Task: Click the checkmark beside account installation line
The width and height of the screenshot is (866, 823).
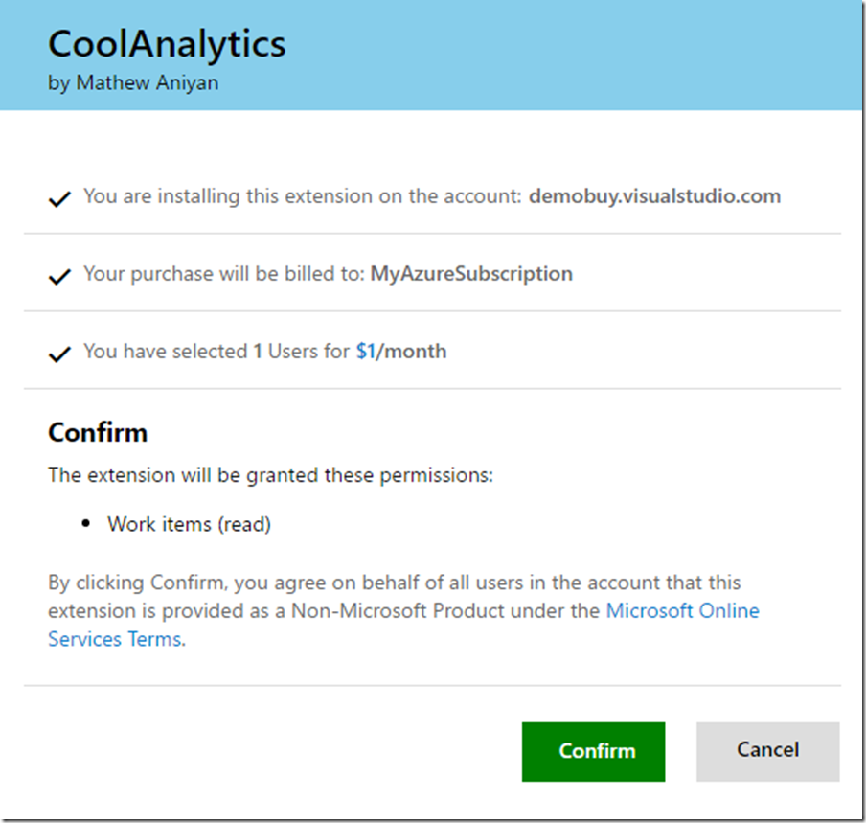Action: pos(59,198)
